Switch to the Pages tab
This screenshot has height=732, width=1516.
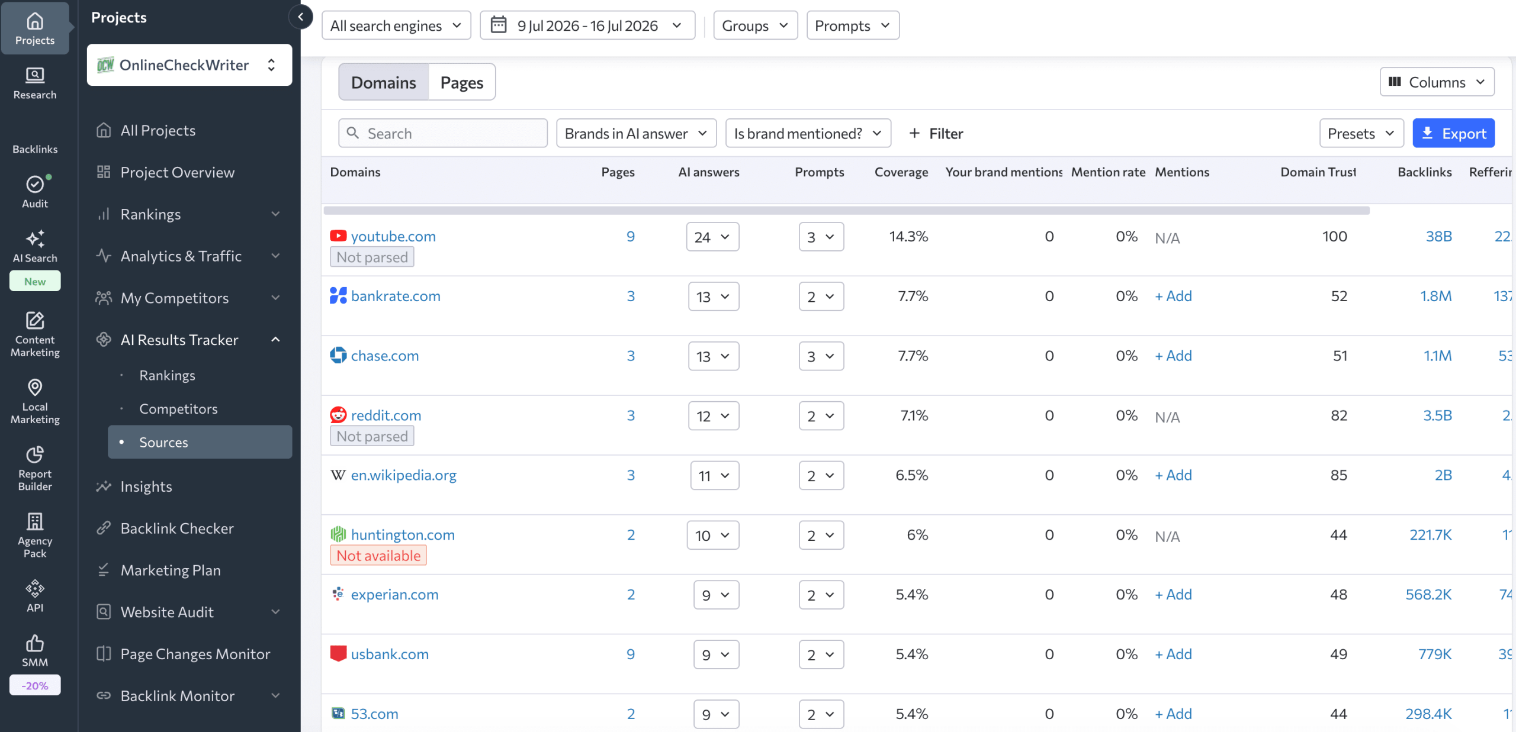462,82
